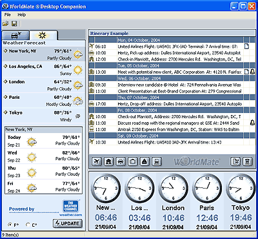Select Tokyo in the weather list
The width and height of the screenshot is (258, 239).
[44, 116]
